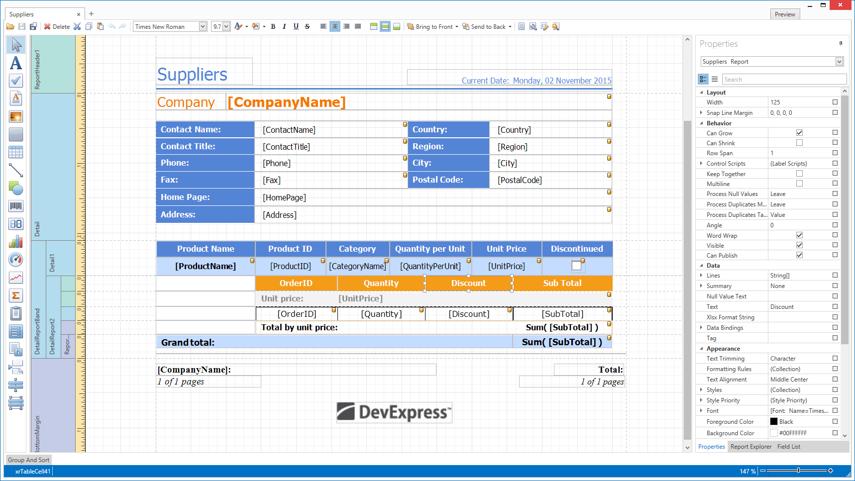Pick the Bar Code control tool

pos(16,206)
